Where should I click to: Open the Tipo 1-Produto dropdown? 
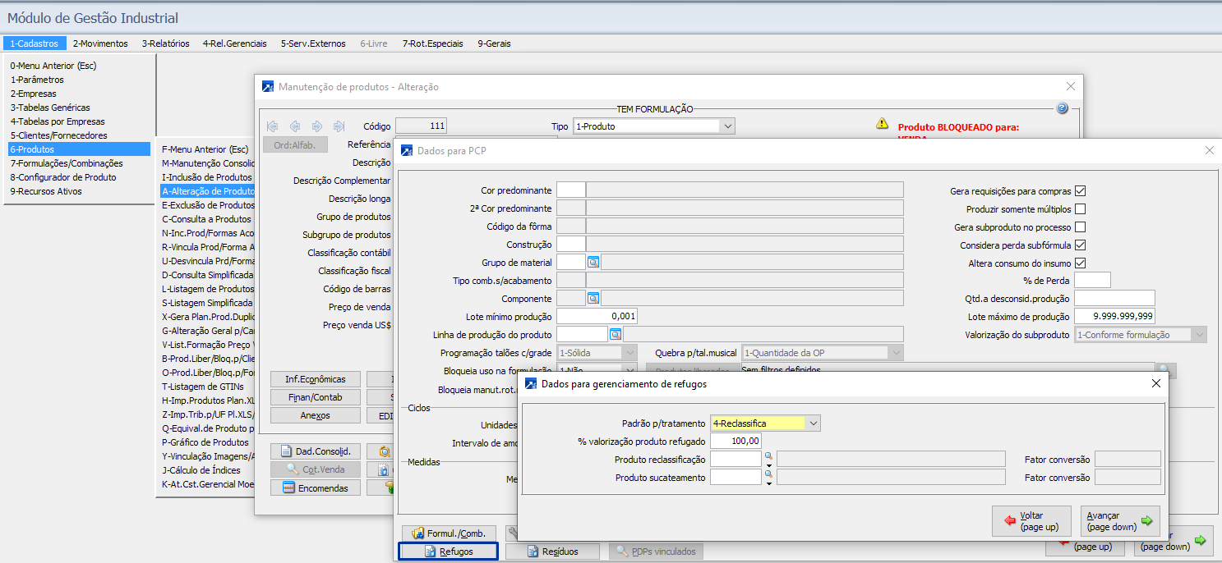point(726,126)
